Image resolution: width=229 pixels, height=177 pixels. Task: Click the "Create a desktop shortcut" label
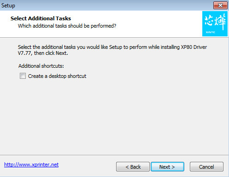[57, 76]
